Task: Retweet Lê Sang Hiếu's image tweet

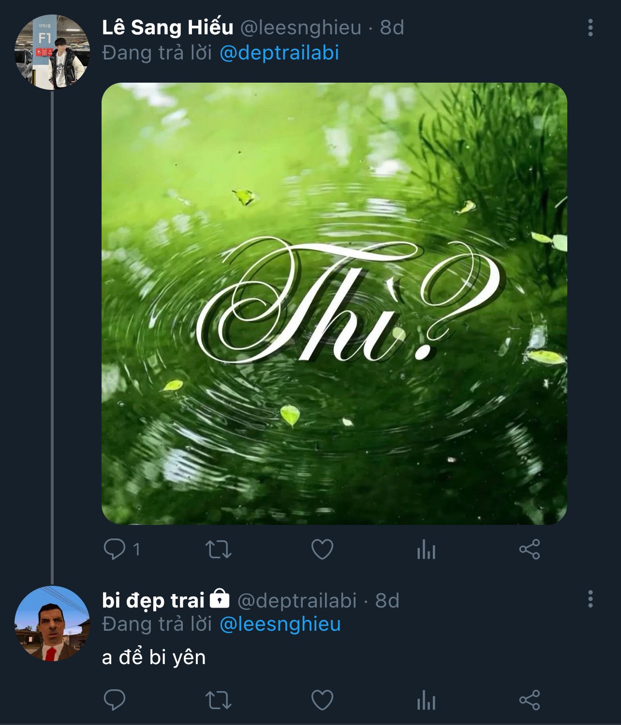Action: pyautogui.click(x=219, y=550)
